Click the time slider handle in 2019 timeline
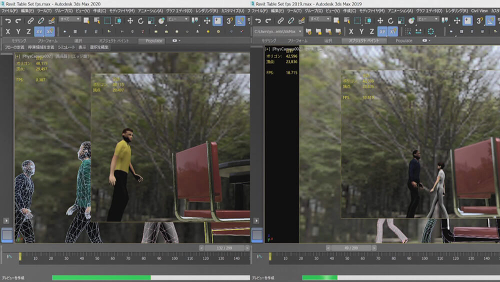The height and width of the screenshot is (282, 500). point(270,256)
